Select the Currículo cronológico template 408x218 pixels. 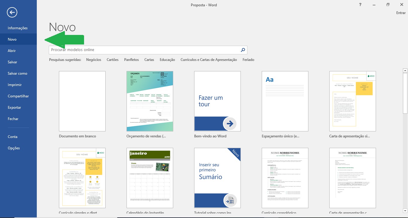(285, 178)
